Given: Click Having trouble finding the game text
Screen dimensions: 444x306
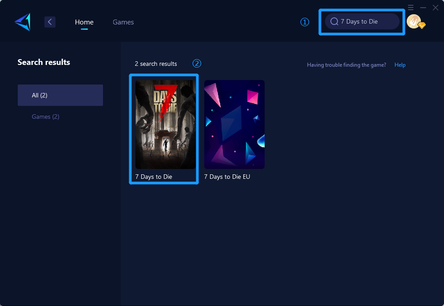Looking at the screenshot, I should click(347, 65).
